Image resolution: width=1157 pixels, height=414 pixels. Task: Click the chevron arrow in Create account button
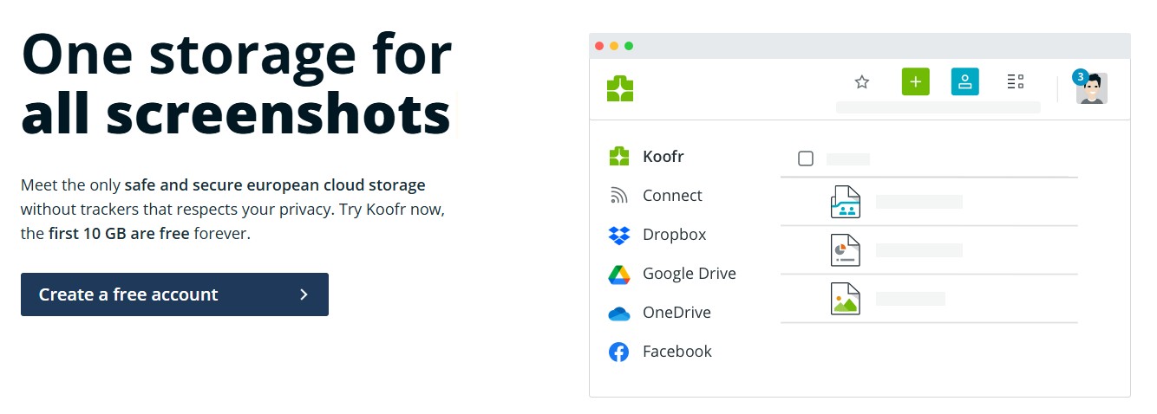304,294
